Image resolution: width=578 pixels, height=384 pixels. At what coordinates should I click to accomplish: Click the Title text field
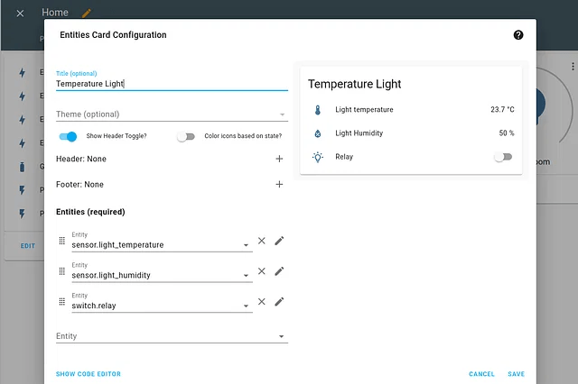coord(172,84)
